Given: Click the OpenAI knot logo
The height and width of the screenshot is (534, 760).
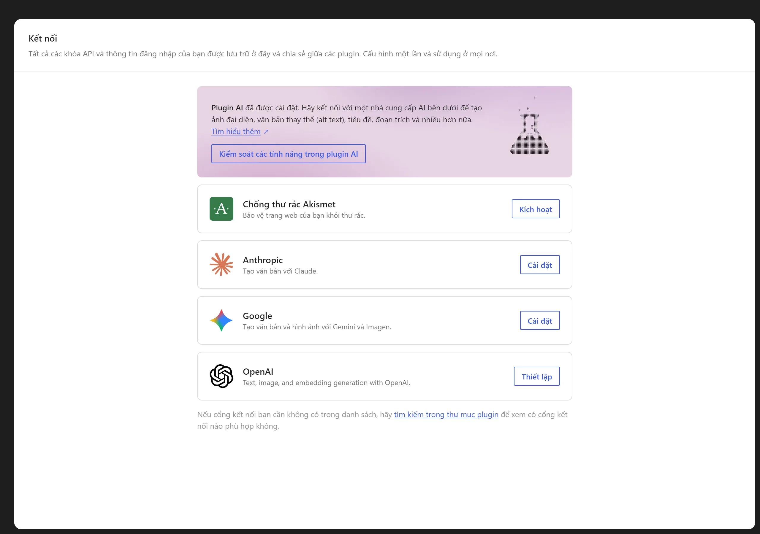Looking at the screenshot, I should pos(221,376).
